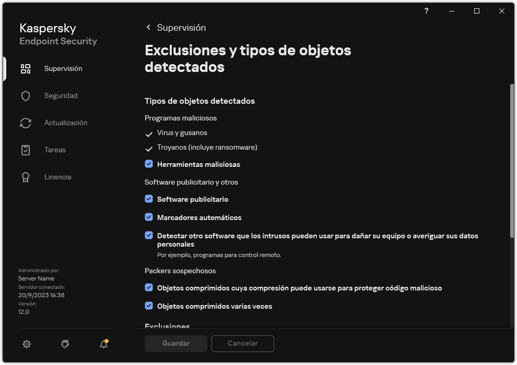
Task: Uncheck protection-packed malicious code option
Action: click(149, 288)
